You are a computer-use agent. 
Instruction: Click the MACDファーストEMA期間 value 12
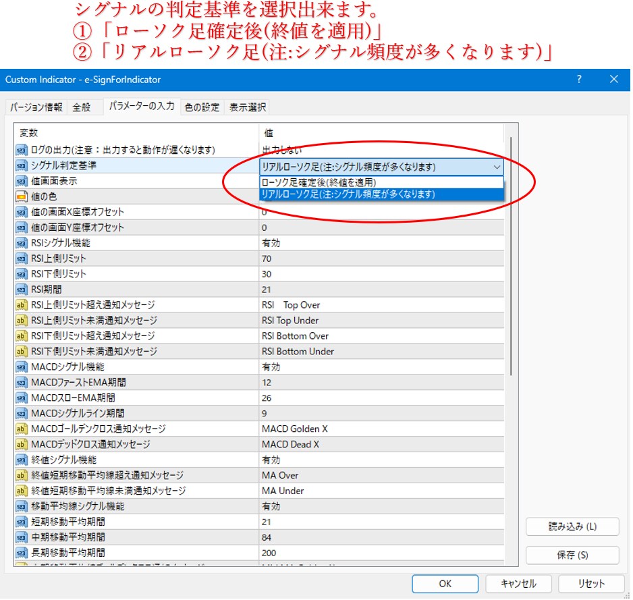(267, 383)
